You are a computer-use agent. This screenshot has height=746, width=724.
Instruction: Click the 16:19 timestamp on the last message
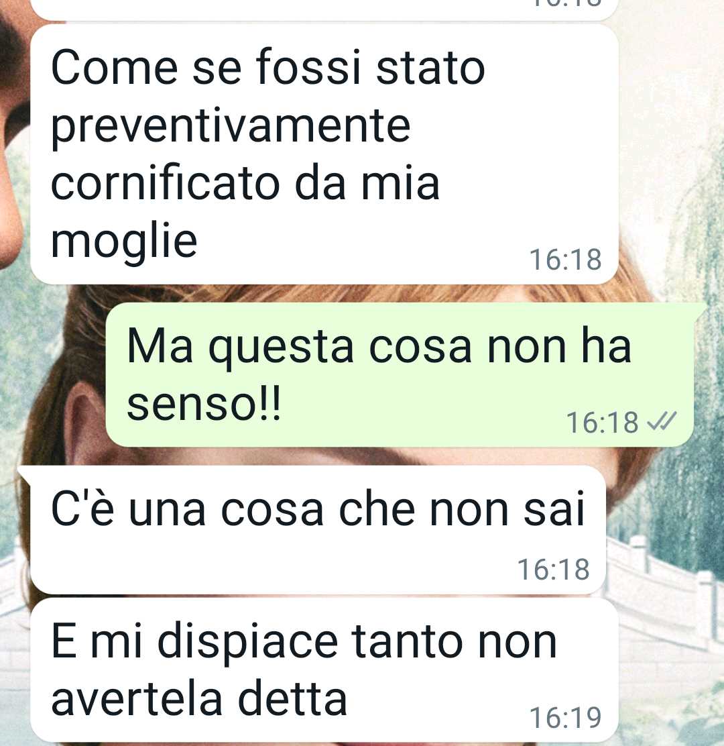click(566, 717)
